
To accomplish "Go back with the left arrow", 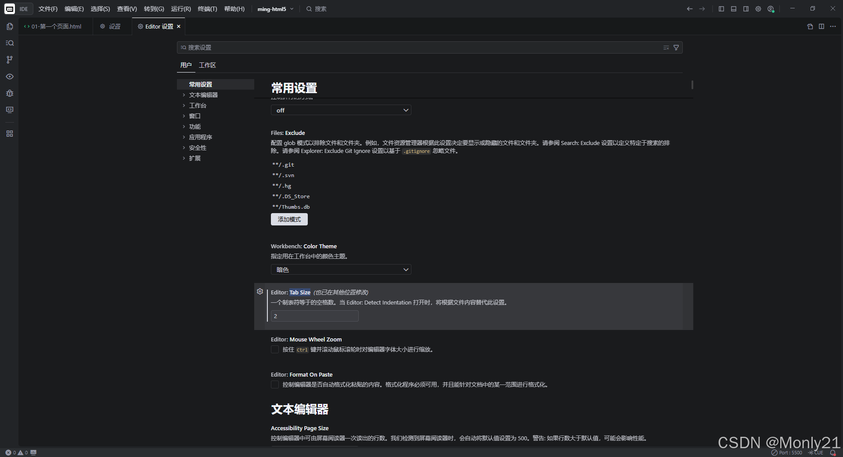I will (x=690, y=9).
